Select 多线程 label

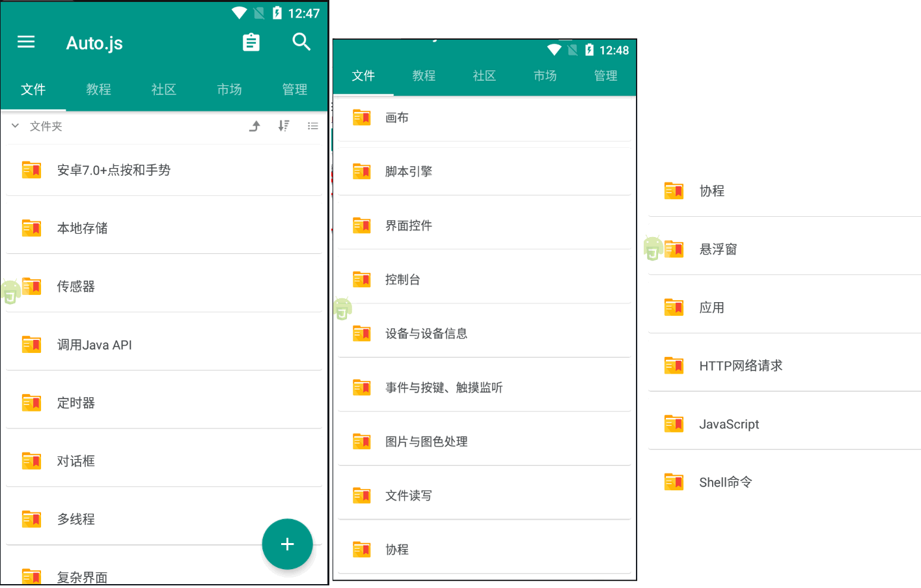click(76, 519)
